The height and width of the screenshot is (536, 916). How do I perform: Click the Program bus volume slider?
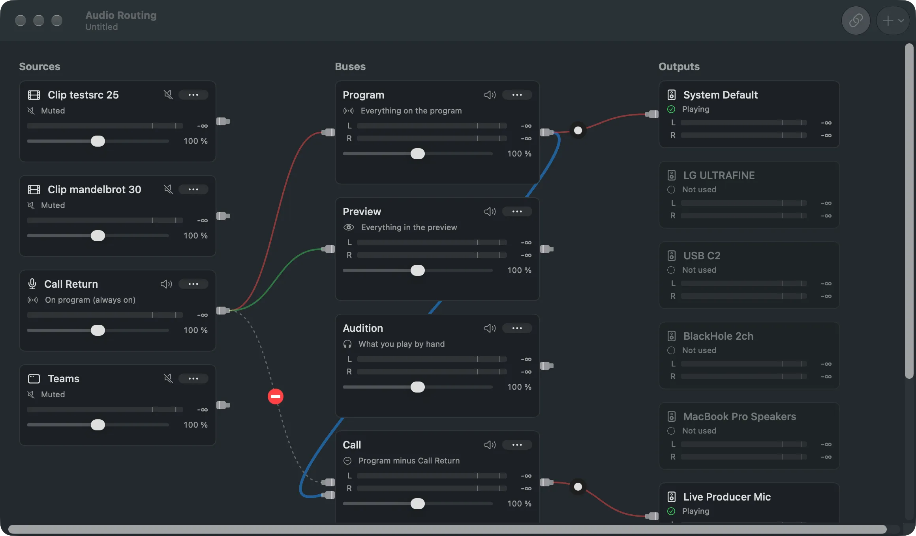coord(418,154)
